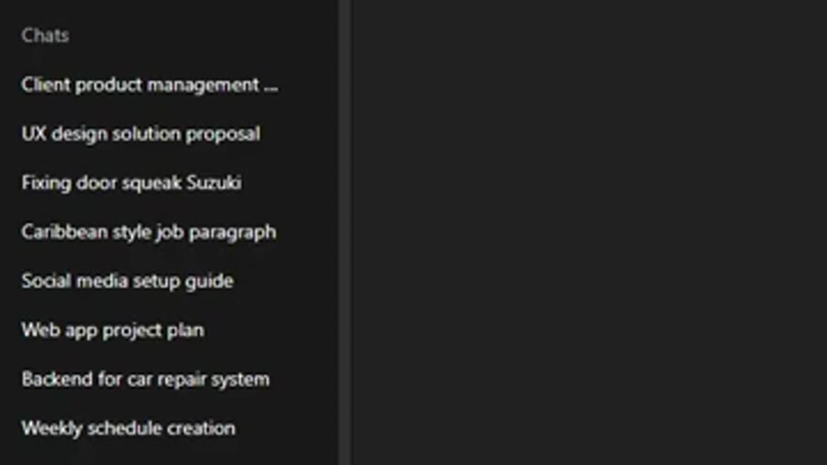Open the Caribbean style job paragraph chat

point(149,232)
